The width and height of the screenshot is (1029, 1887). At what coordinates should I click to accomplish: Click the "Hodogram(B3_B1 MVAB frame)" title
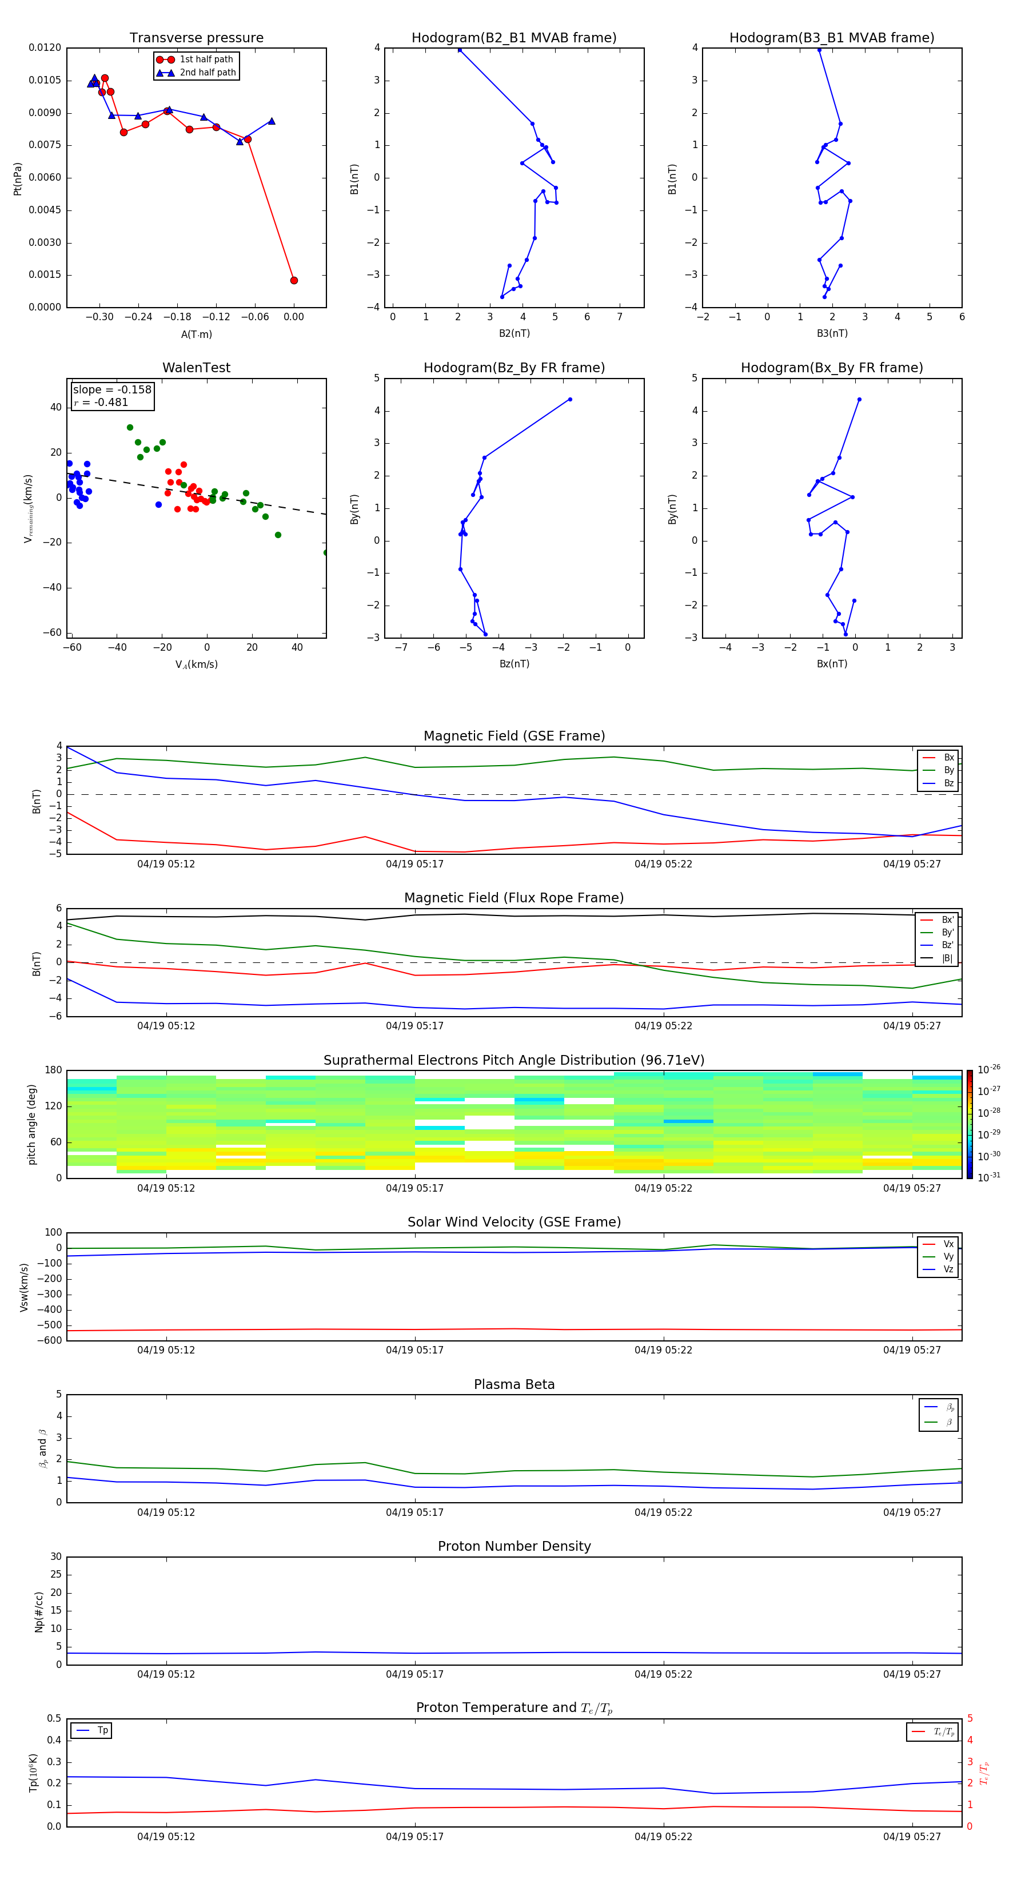tap(832, 38)
